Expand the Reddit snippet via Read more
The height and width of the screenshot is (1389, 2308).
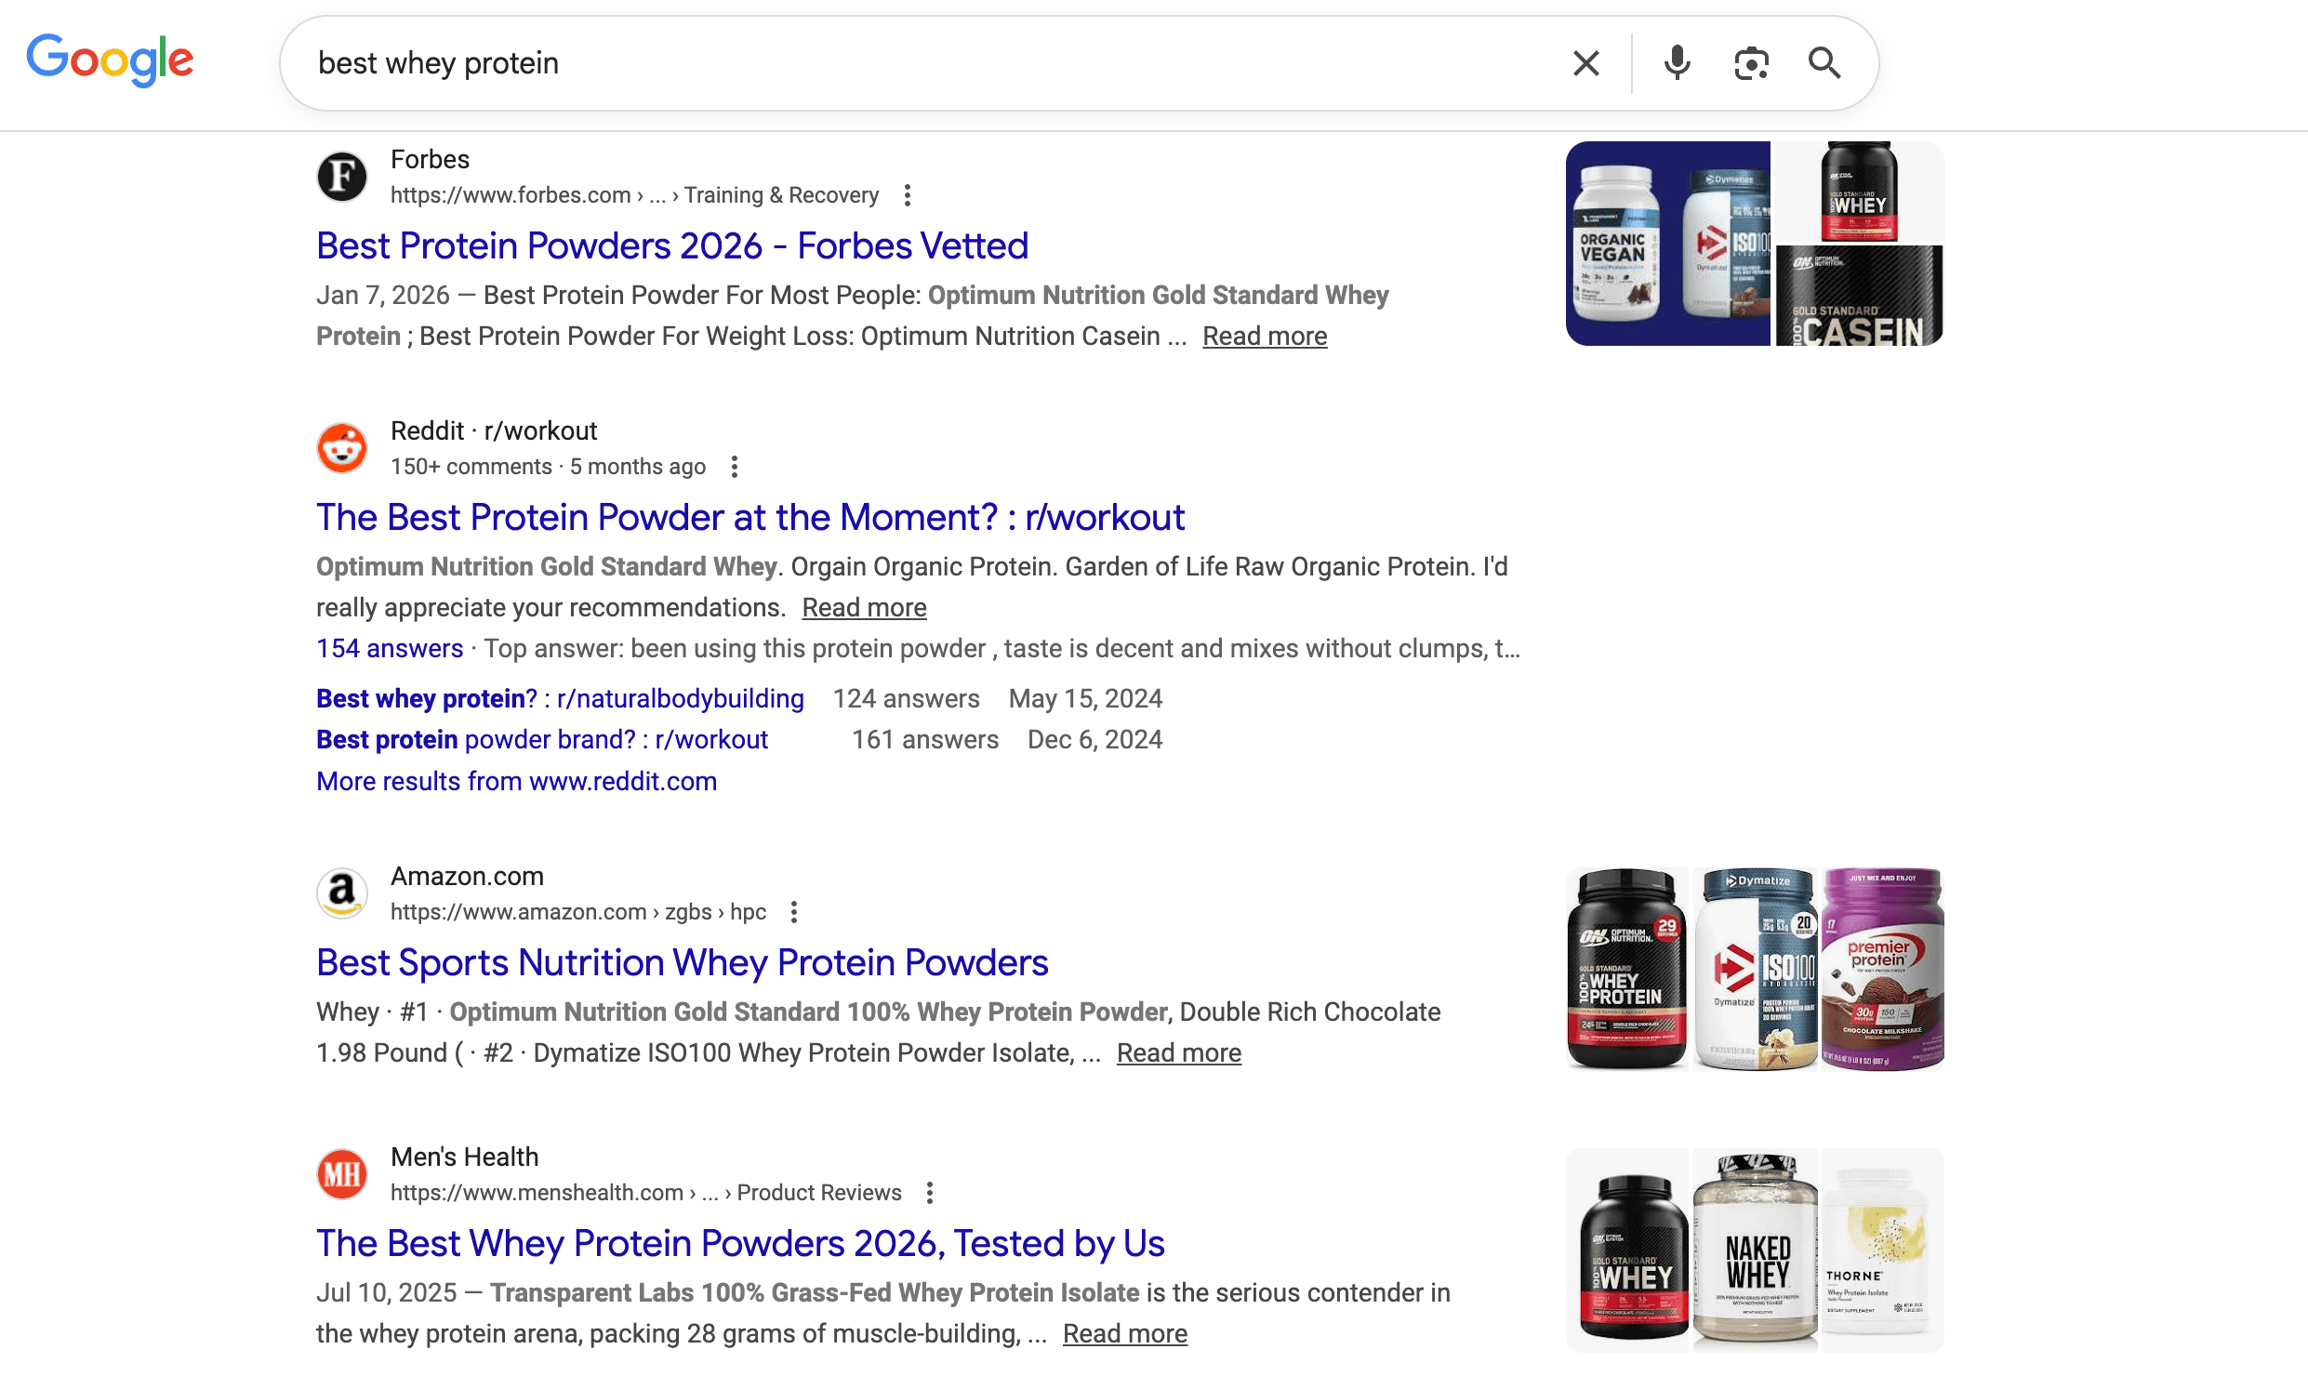pyautogui.click(x=864, y=606)
